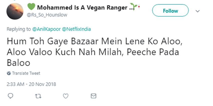The width and height of the screenshot is (213, 106).
Task: Click display name Mohammed Is A Vegan Ranger
Action: (82, 8)
